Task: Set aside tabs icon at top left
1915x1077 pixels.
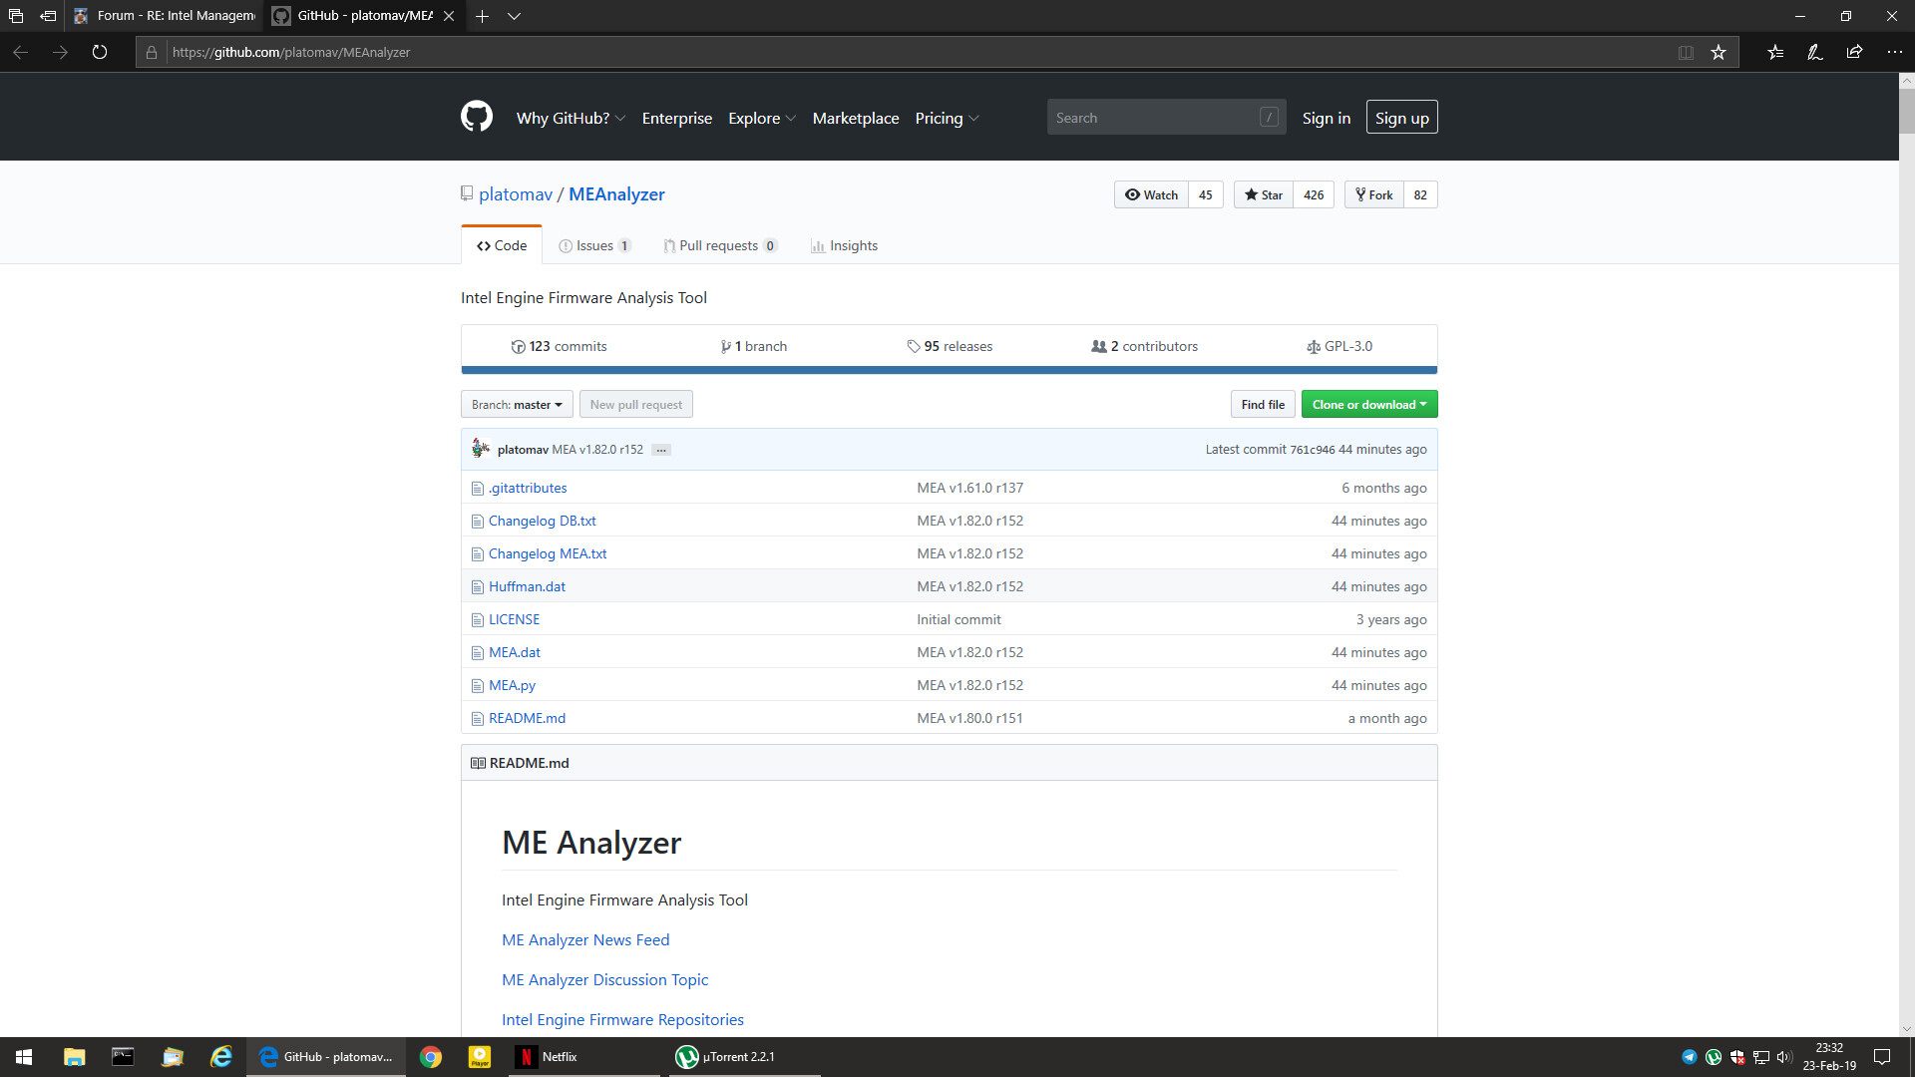Action: pyautogui.click(x=48, y=16)
